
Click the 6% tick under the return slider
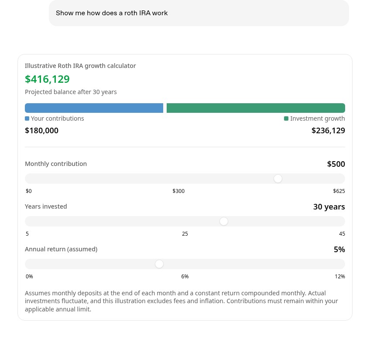185,276
